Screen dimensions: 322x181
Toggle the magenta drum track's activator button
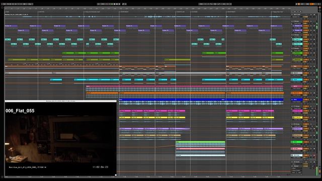pos(306,86)
